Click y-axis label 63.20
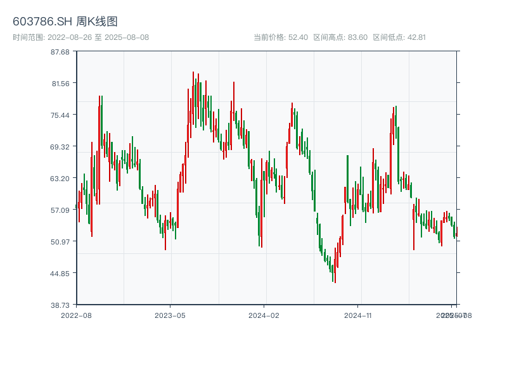The image size is (507, 380). click(x=60, y=179)
